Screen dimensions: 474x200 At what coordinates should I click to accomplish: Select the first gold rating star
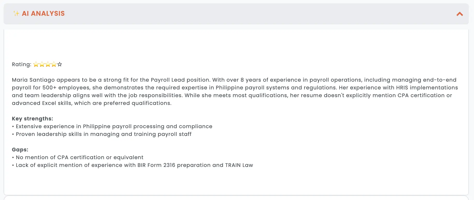click(36, 64)
